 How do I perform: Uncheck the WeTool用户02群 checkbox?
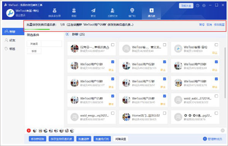(165, 62)
